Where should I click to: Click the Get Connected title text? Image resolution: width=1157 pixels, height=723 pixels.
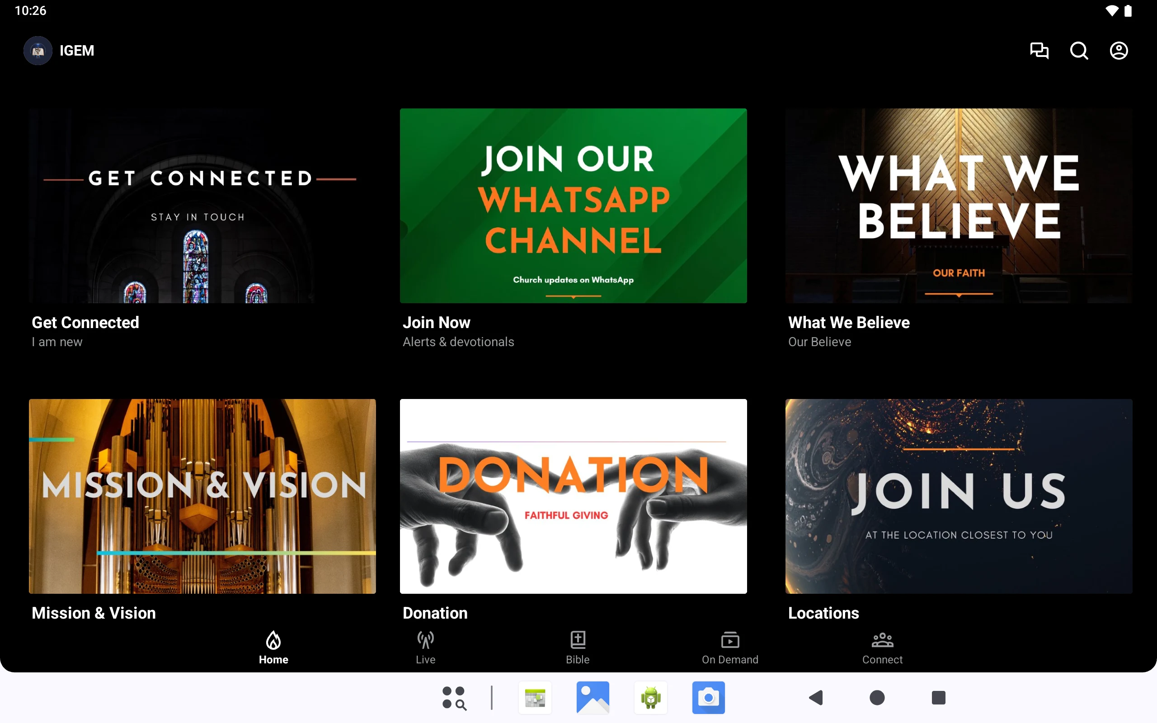click(x=85, y=322)
